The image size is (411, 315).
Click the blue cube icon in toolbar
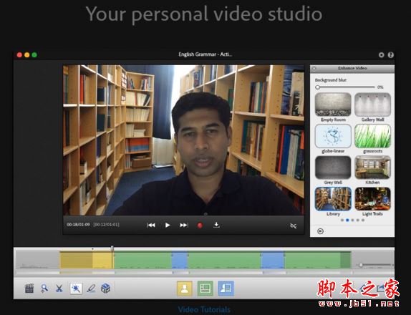point(105,289)
